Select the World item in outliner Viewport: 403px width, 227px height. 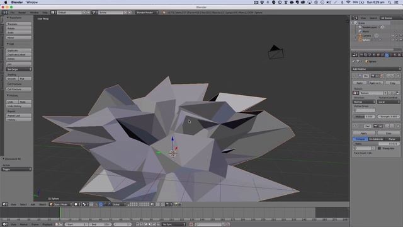click(365, 32)
